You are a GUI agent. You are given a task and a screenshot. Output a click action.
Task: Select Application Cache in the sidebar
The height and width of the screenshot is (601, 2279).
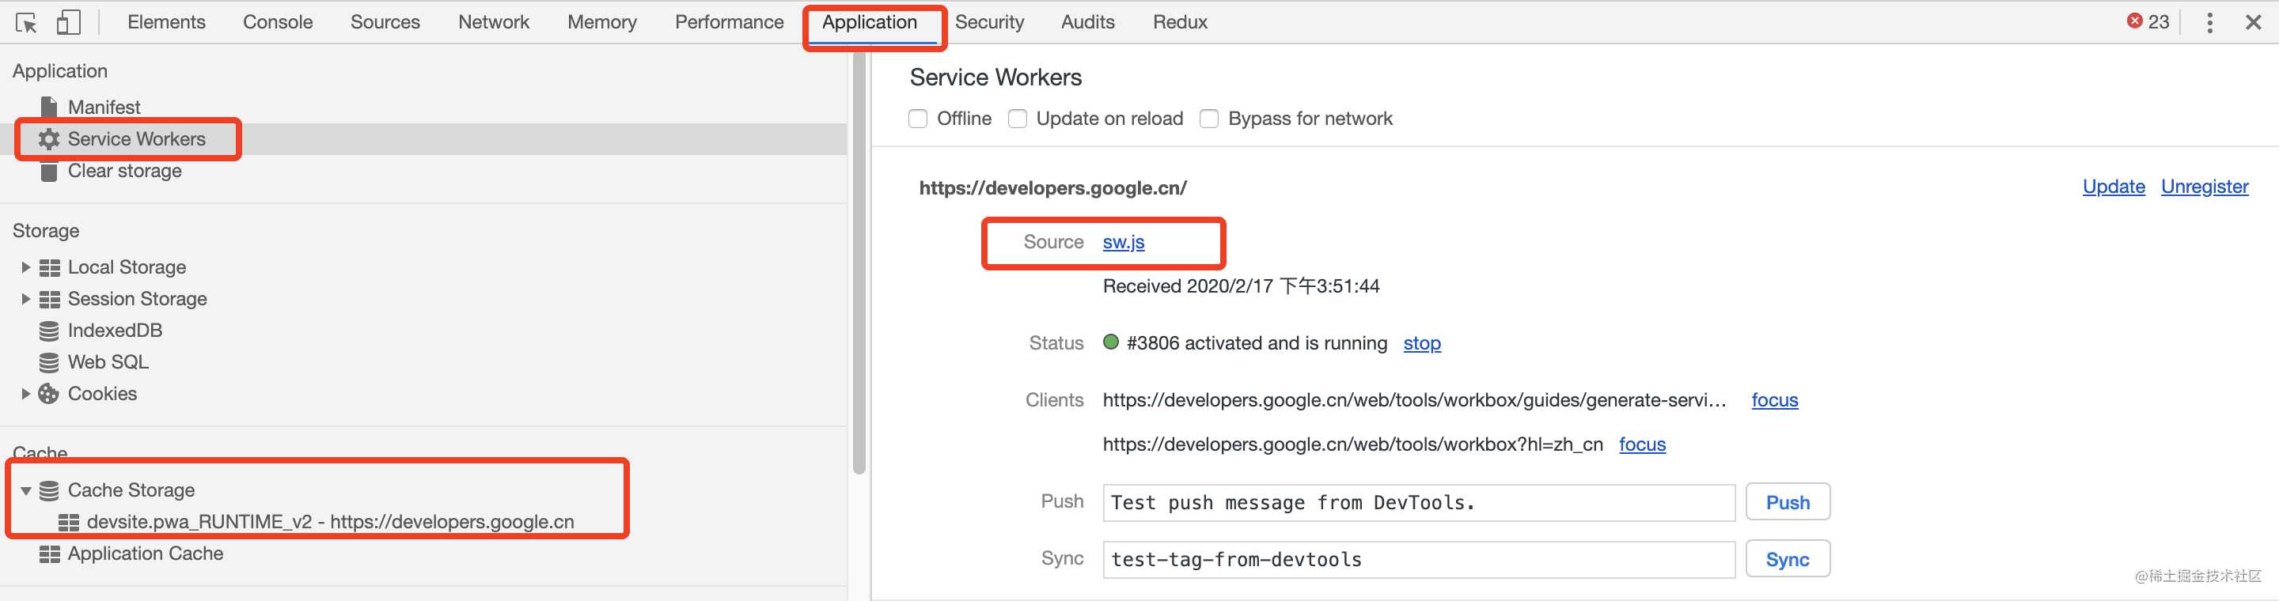point(145,554)
